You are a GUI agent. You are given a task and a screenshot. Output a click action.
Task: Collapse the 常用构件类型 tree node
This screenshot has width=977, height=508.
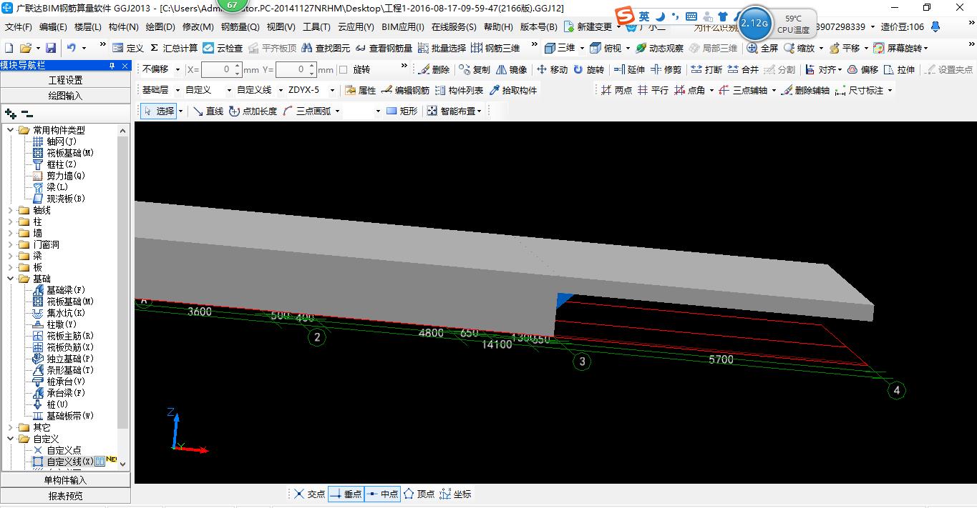[11, 130]
